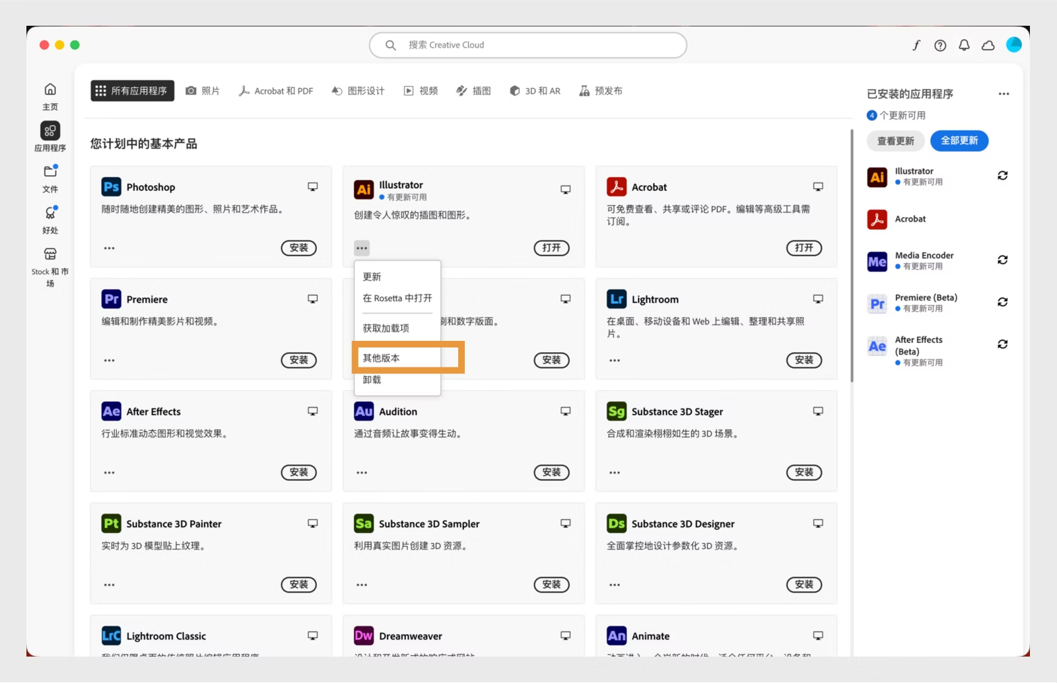Update Premiere (Beta) via refresh icon

tap(1002, 302)
